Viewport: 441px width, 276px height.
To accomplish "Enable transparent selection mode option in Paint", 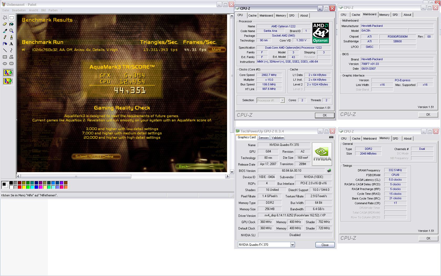I will 8,81.
